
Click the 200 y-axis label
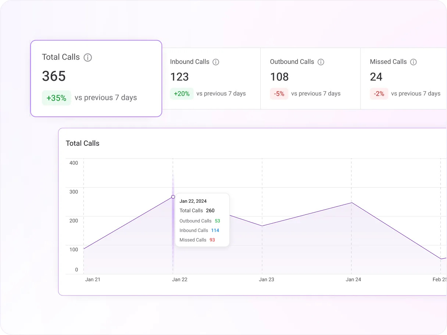point(74,220)
